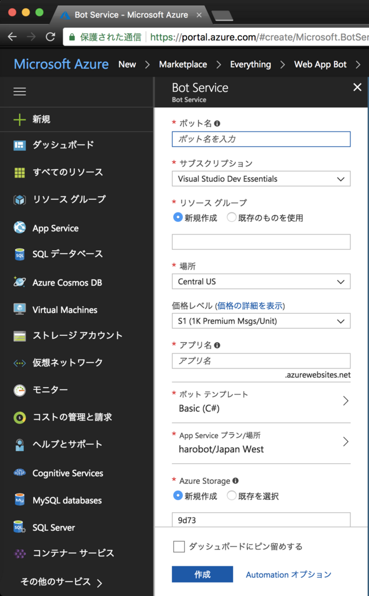Go back in browser history
Viewport: 369px width, 596px height.
pyautogui.click(x=13, y=37)
